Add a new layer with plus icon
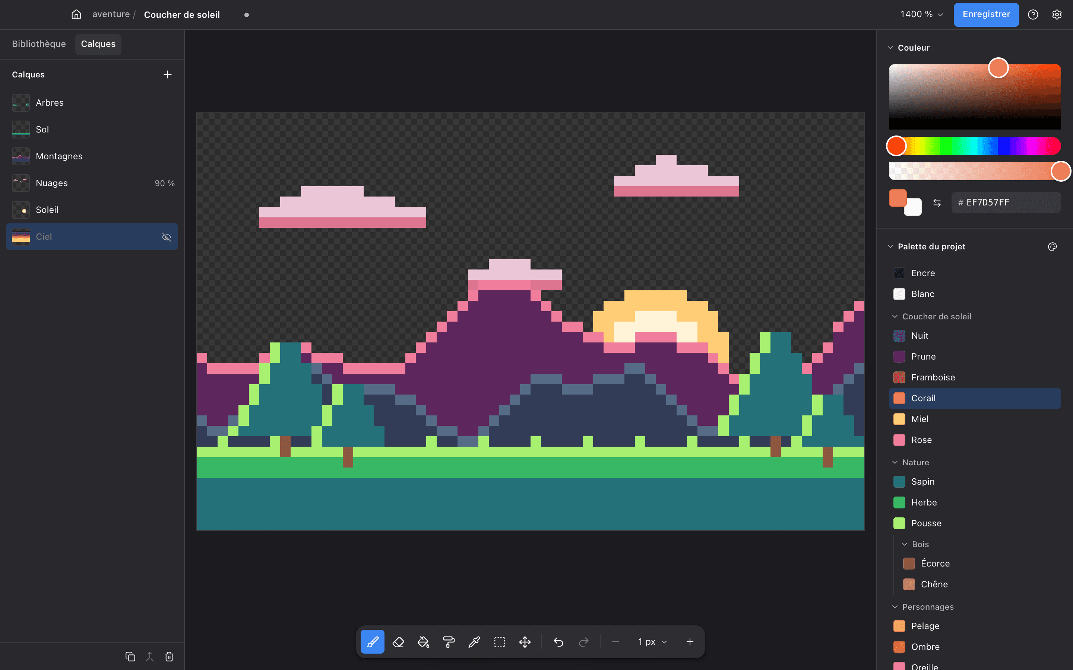Screen dimensions: 1073x670 pyautogui.click(x=168, y=74)
